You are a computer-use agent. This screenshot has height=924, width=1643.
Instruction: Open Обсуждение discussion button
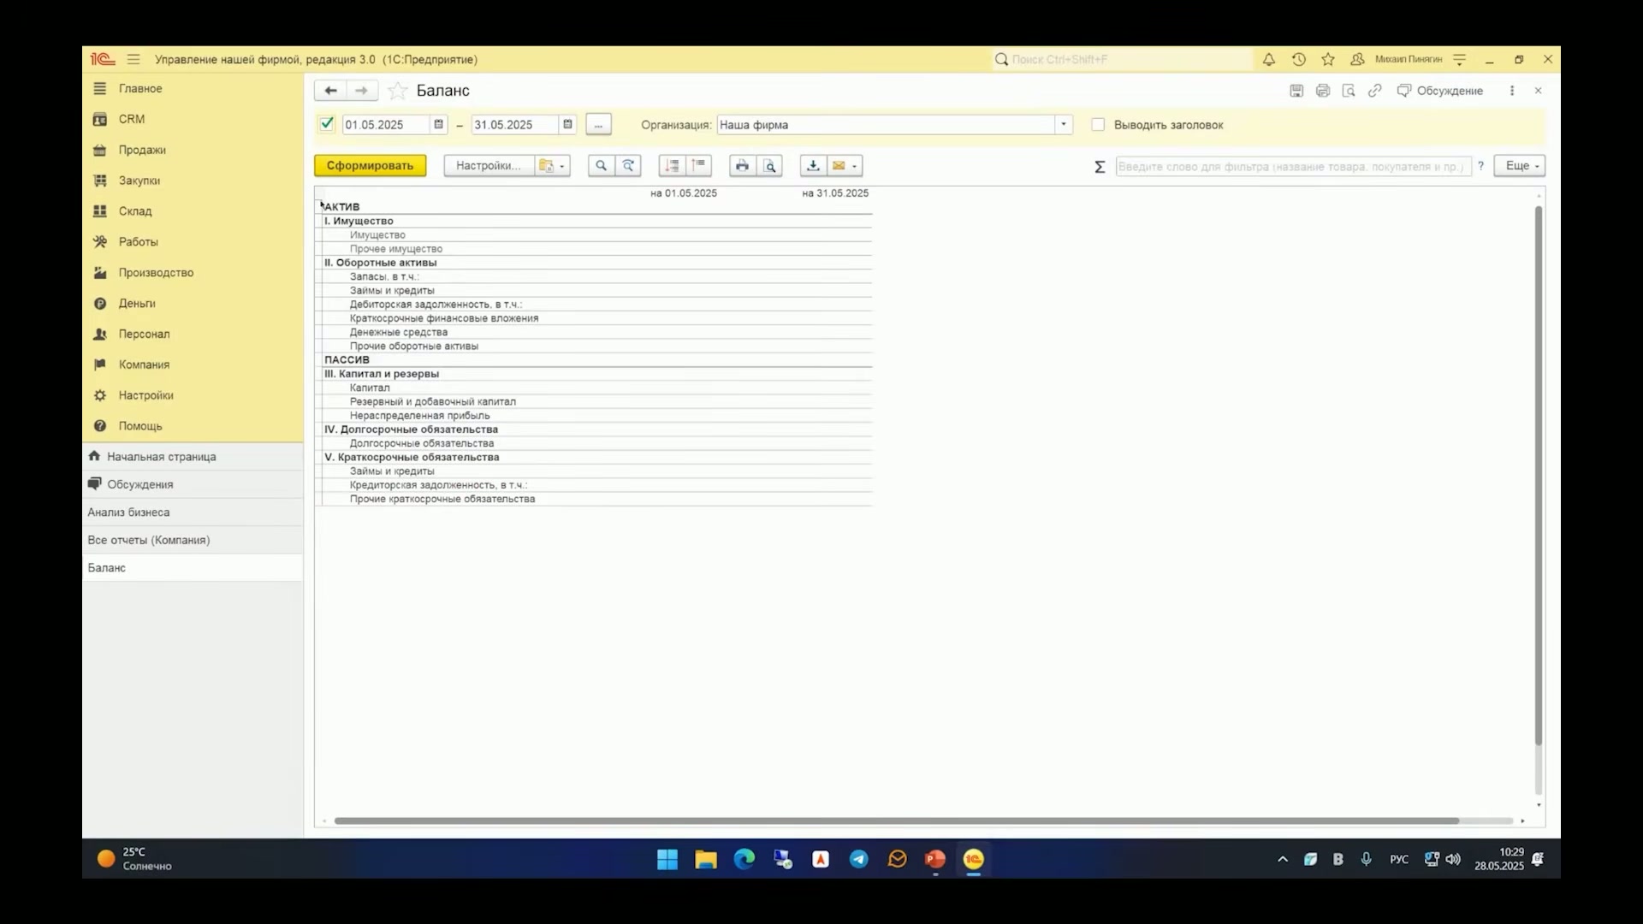tap(1440, 91)
